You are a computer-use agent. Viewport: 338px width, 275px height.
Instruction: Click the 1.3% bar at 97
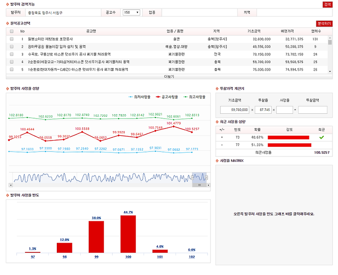point(32,252)
